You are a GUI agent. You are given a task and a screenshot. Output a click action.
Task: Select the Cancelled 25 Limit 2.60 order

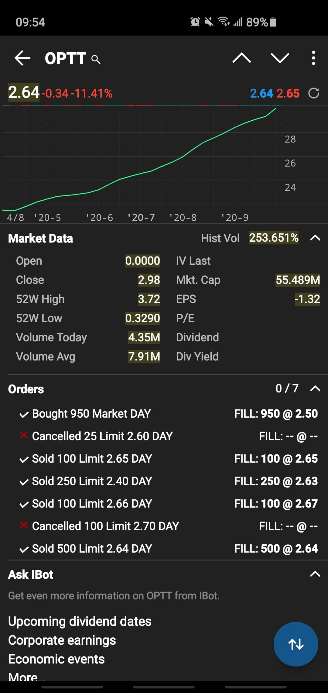(102, 436)
